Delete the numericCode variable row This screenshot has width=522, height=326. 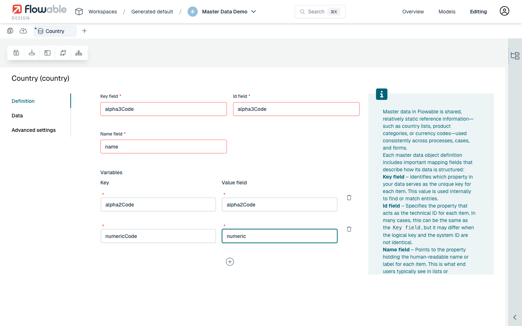[349, 229]
